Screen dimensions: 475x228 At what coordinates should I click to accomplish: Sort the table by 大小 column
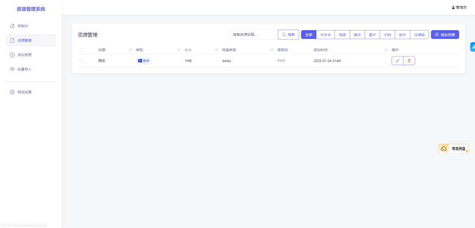(x=217, y=50)
